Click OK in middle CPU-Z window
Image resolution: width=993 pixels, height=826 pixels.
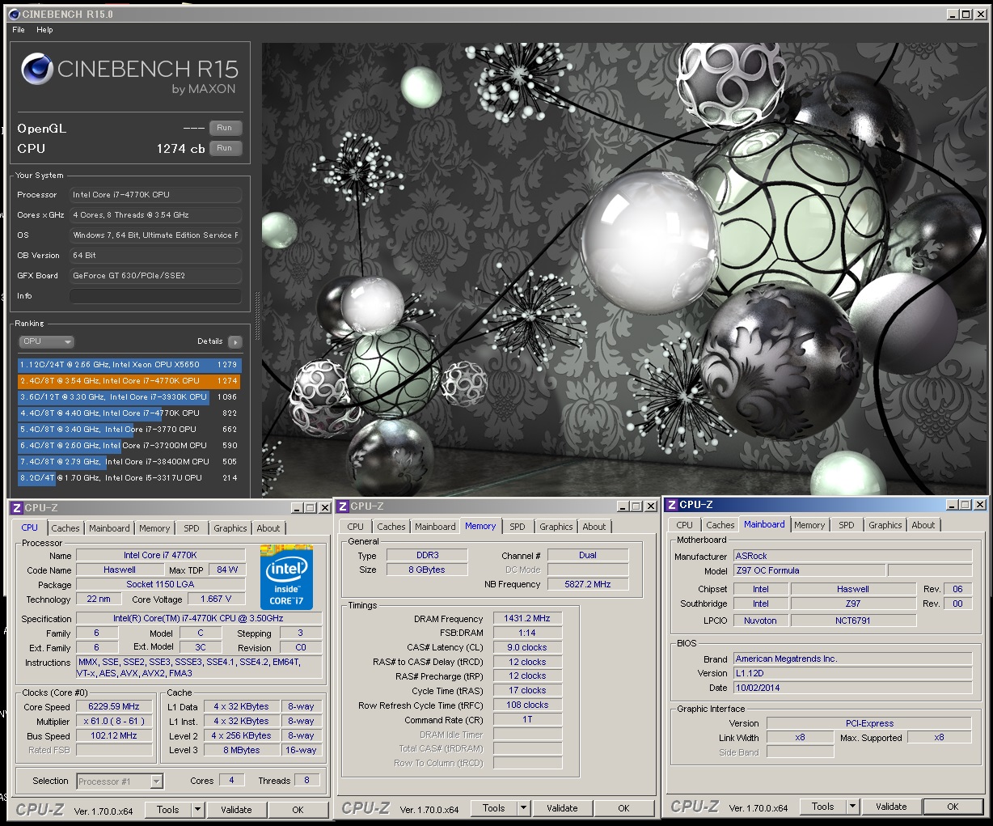pyautogui.click(x=623, y=808)
